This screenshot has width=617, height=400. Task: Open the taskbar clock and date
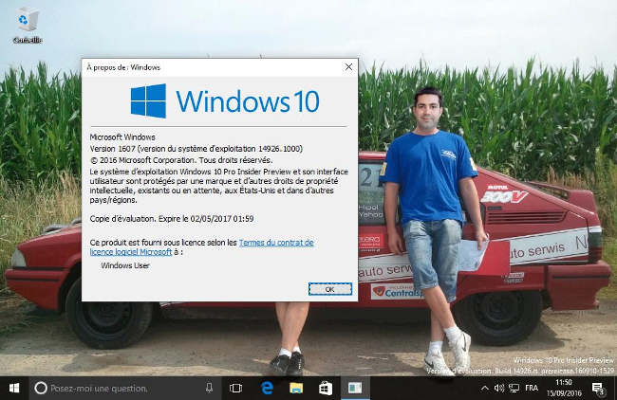tap(562, 388)
